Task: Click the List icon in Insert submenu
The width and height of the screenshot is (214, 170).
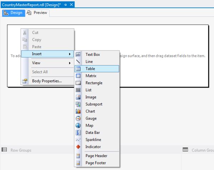Action: pyautogui.click(x=78, y=90)
